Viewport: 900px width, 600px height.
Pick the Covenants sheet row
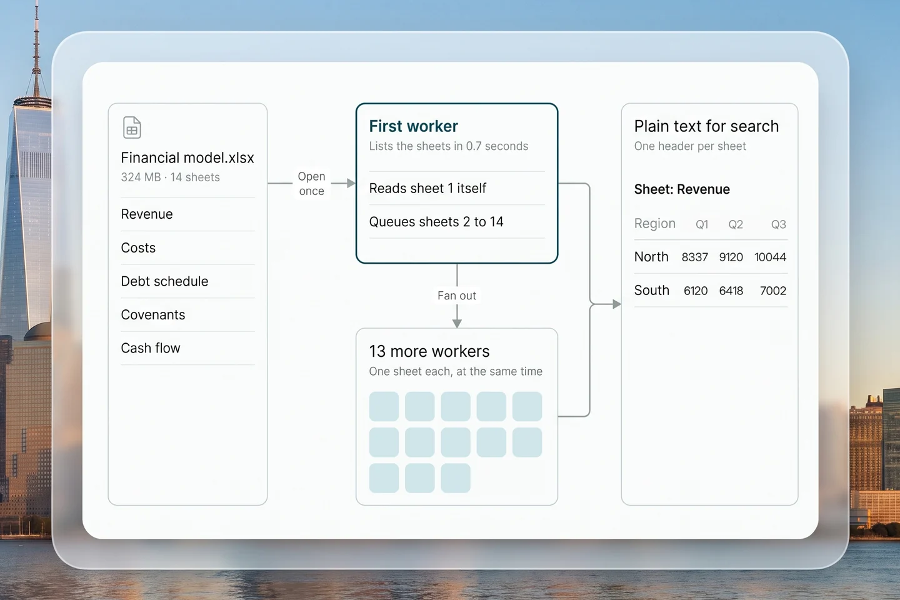tap(187, 315)
